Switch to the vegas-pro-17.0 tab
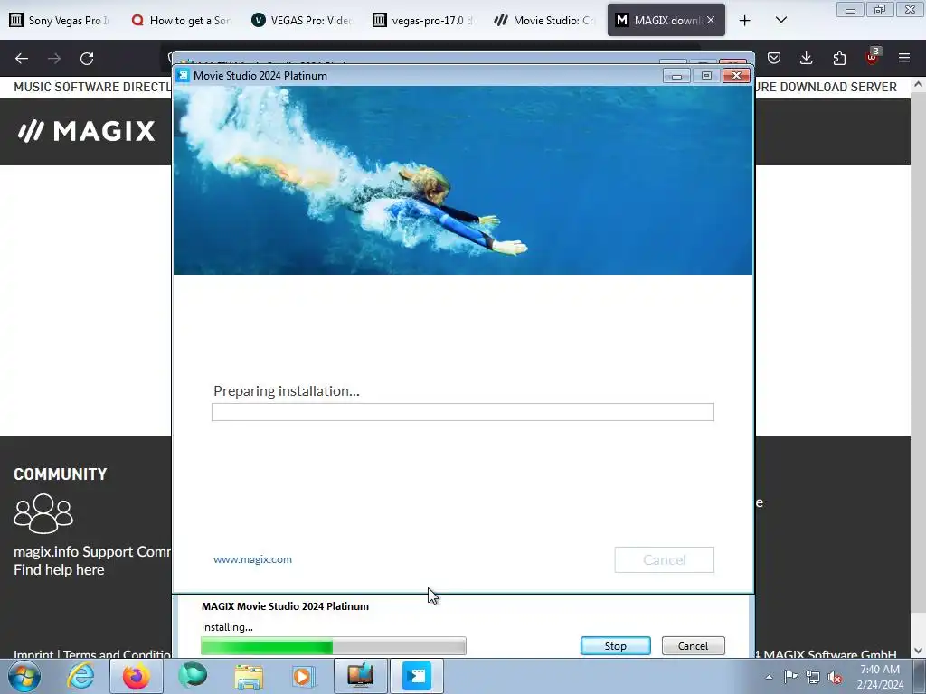Image resolution: width=926 pixels, height=694 pixels. (x=423, y=20)
